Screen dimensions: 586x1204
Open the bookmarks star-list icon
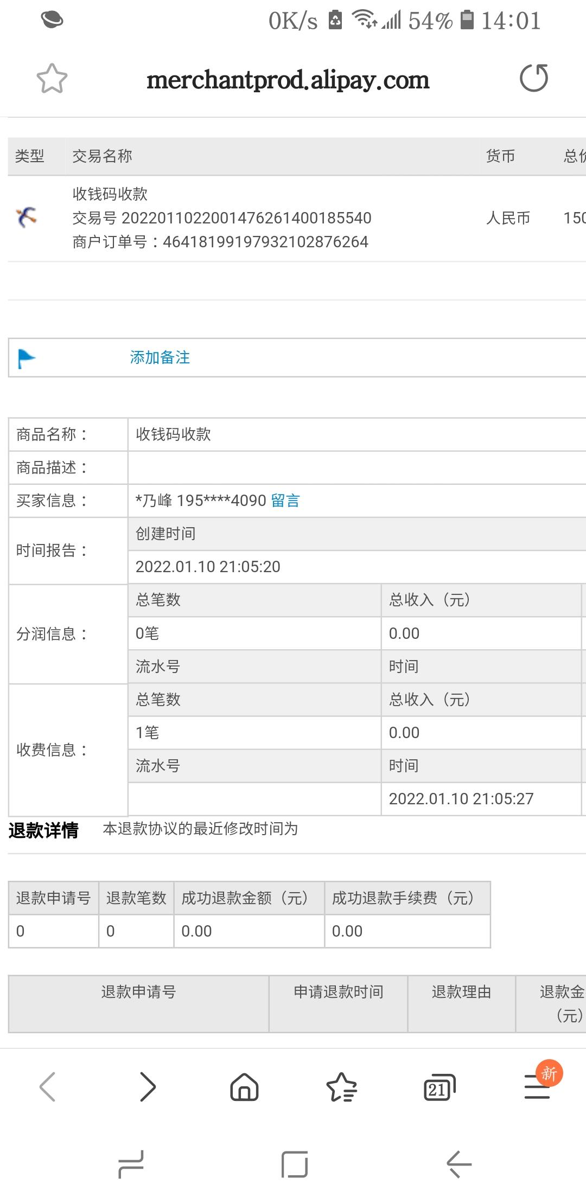(x=341, y=1086)
